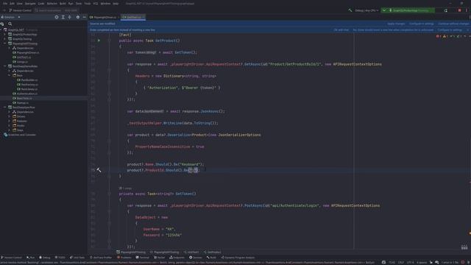This screenshot has width=471, height=265.
Task: Open the Debug tool window
Action: tap(45, 258)
